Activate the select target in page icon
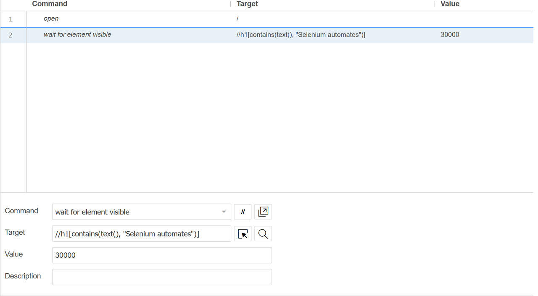Viewport: 538px width, 296px height. click(243, 234)
